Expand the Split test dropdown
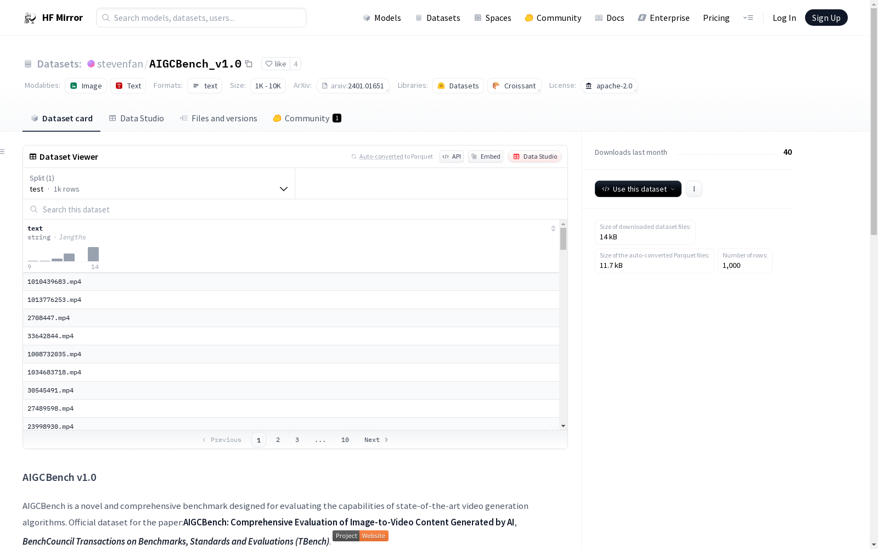 (x=159, y=183)
